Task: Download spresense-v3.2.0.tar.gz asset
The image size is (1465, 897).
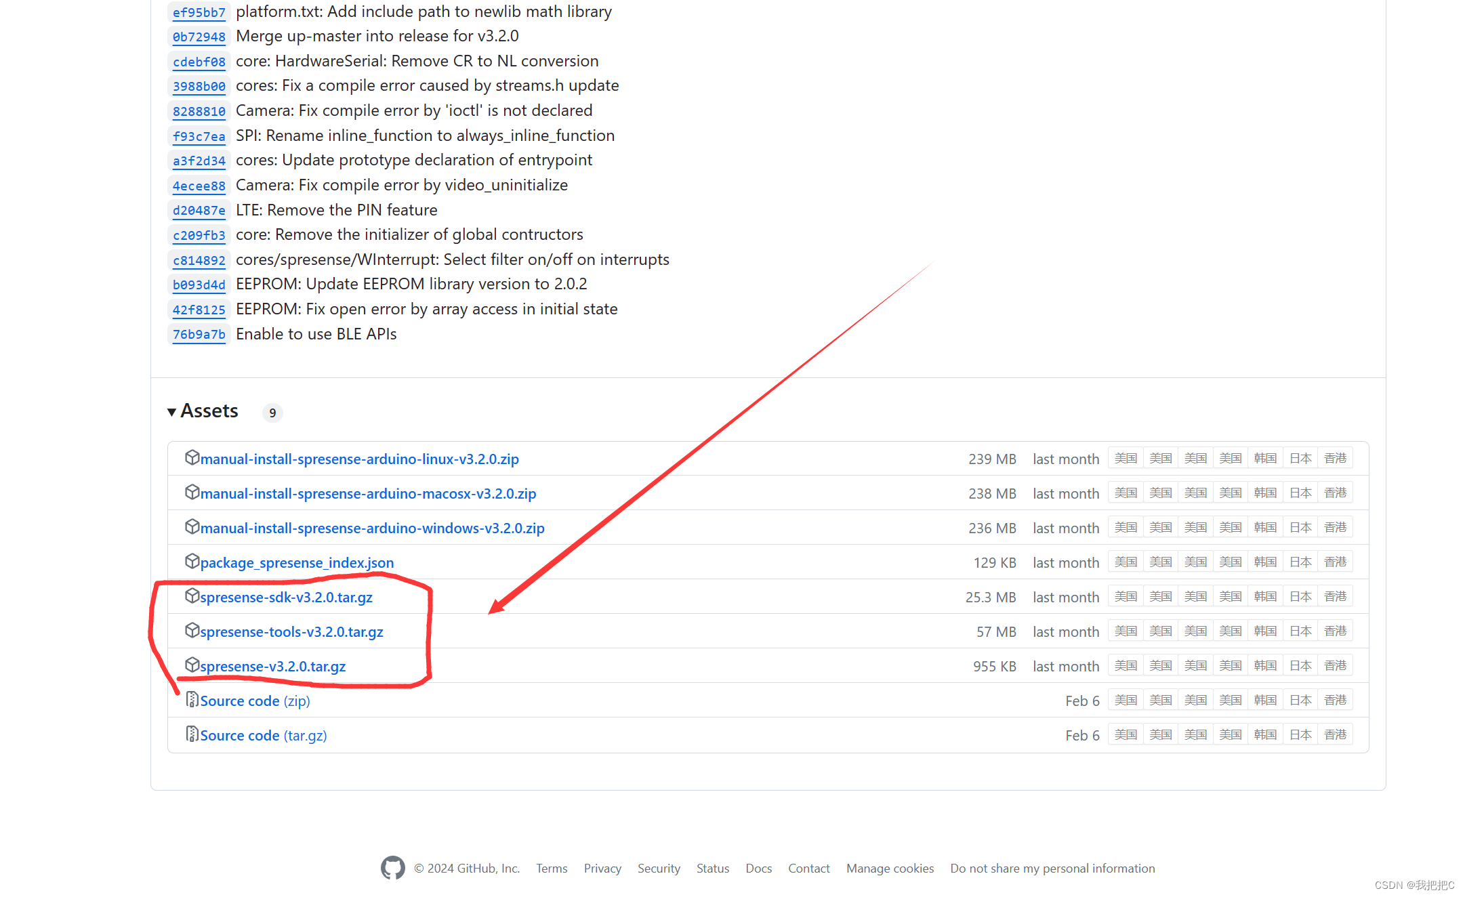Action: (272, 666)
